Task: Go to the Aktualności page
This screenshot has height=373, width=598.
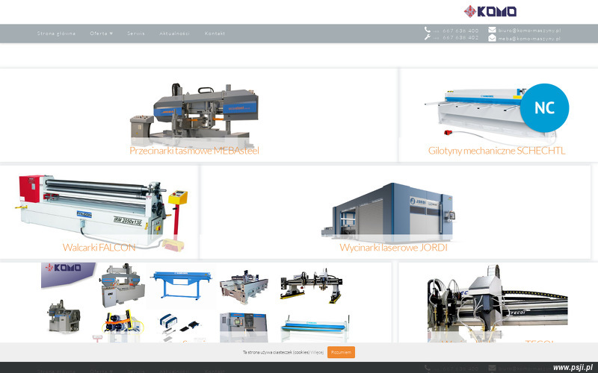Action: 174,34
